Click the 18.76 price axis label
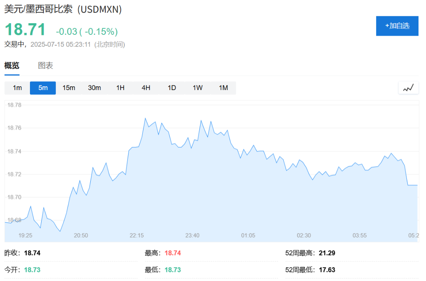The width and height of the screenshot is (426, 281). pyautogui.click(x=14, y=128)
